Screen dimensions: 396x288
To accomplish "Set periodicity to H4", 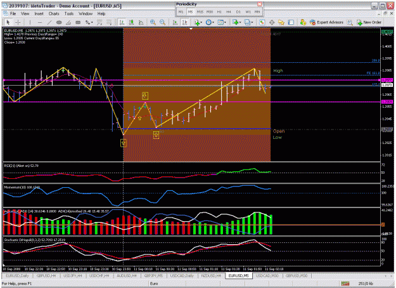I will (229, 12).
